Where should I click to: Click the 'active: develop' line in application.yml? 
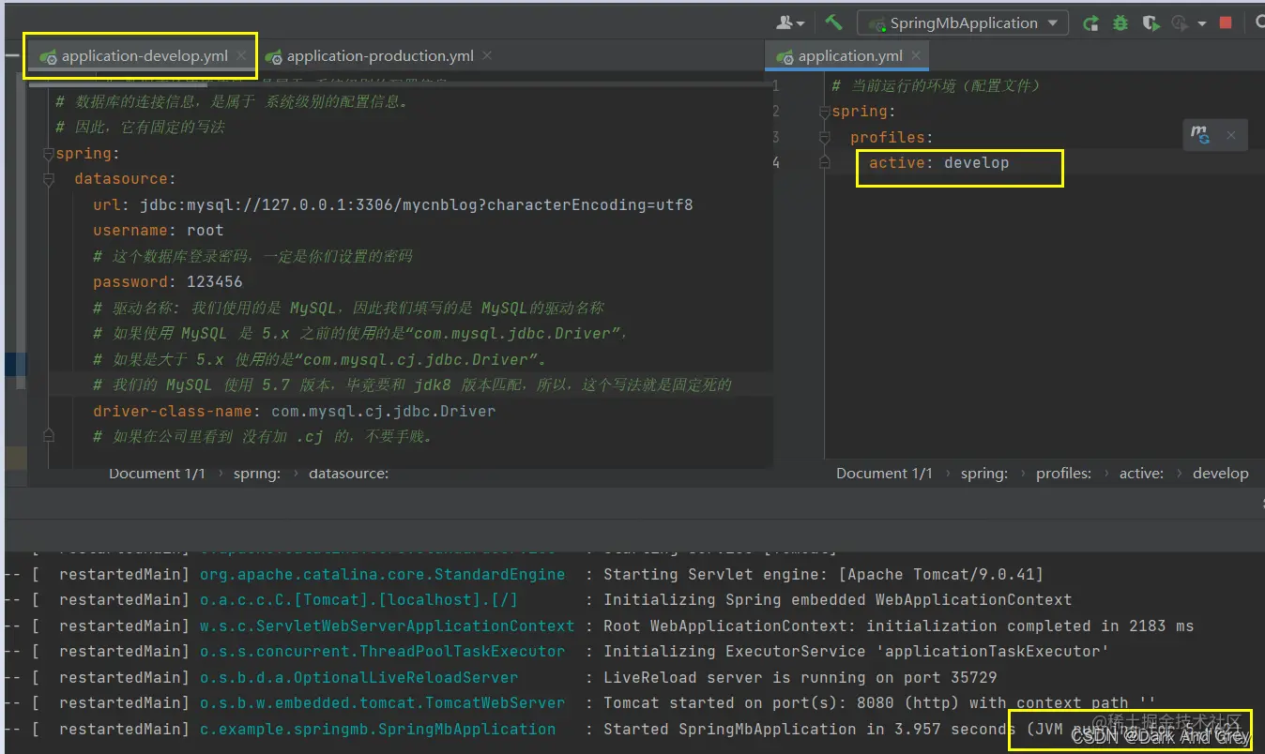point(938,162)
